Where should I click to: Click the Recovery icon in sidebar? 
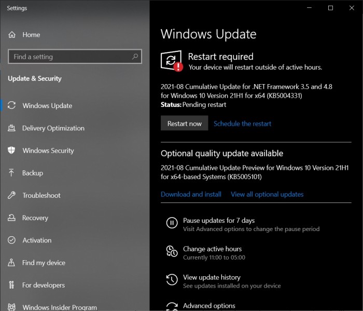pos(11,218)
